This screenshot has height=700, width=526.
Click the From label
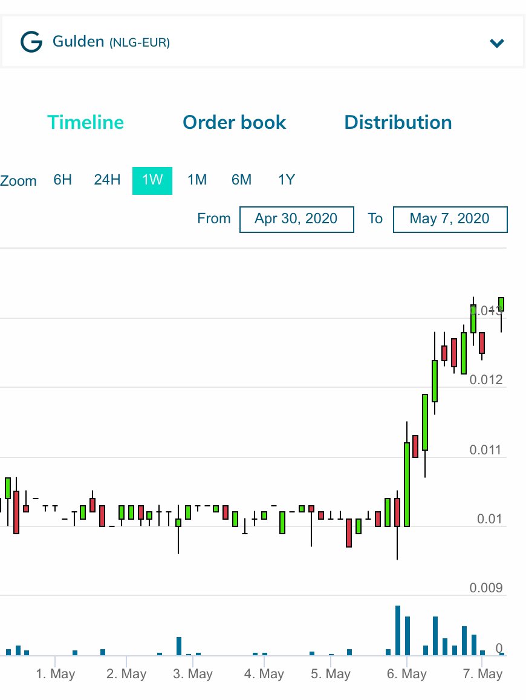pos(213,218)
